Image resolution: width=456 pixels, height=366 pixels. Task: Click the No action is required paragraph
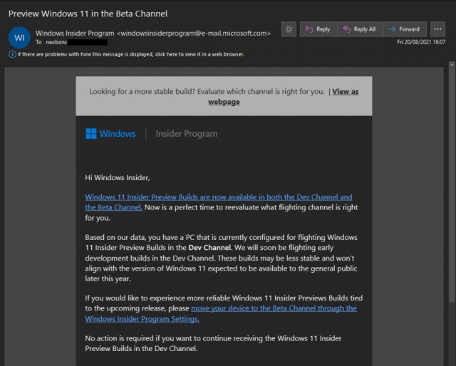(213, 343)
